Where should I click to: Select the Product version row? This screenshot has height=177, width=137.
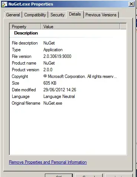pos(68,70)
